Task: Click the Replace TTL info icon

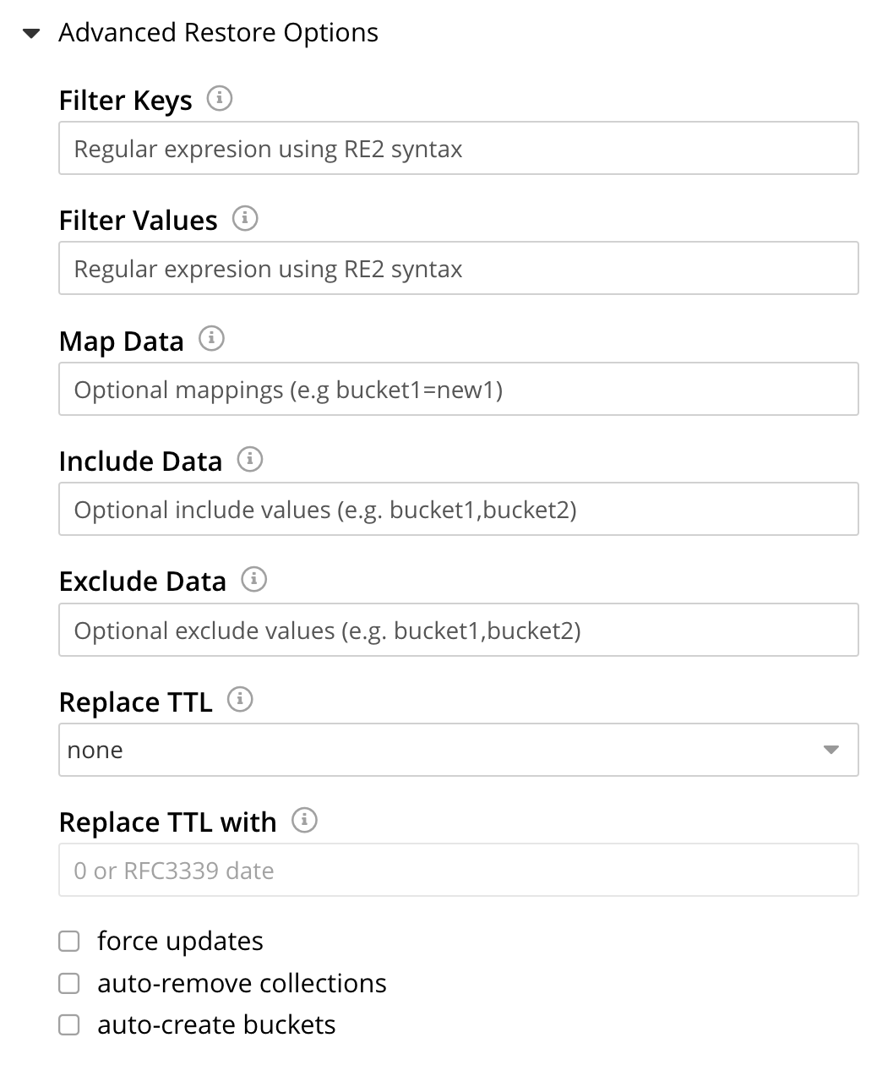Action: coord(241,700)
